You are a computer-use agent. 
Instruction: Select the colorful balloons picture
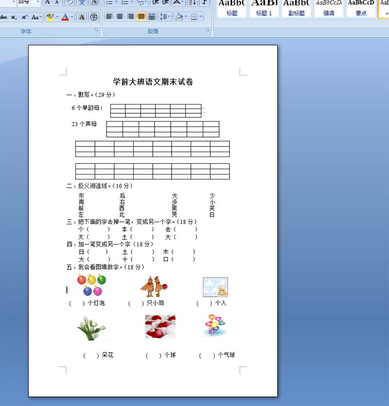[x=215, y=325]
